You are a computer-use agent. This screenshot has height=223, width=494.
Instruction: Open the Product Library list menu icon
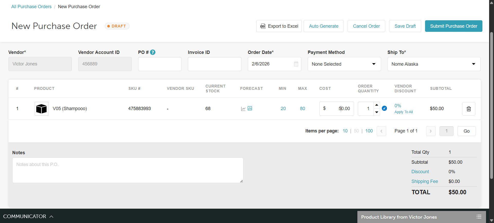479,217
